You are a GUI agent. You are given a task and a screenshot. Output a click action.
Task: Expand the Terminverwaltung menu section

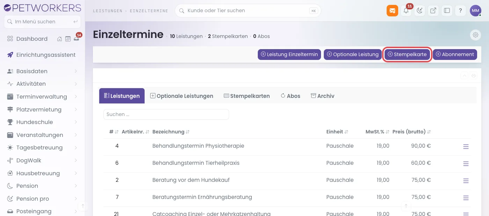point(42,97)
